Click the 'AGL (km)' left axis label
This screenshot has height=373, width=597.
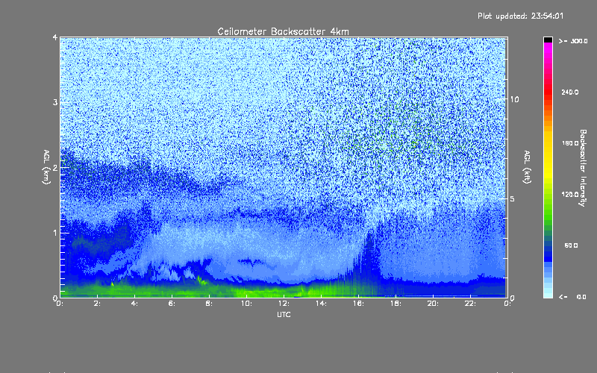pyautogui.click(x=46, y=167)
